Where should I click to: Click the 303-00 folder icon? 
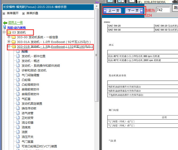(x=14, y=37)
